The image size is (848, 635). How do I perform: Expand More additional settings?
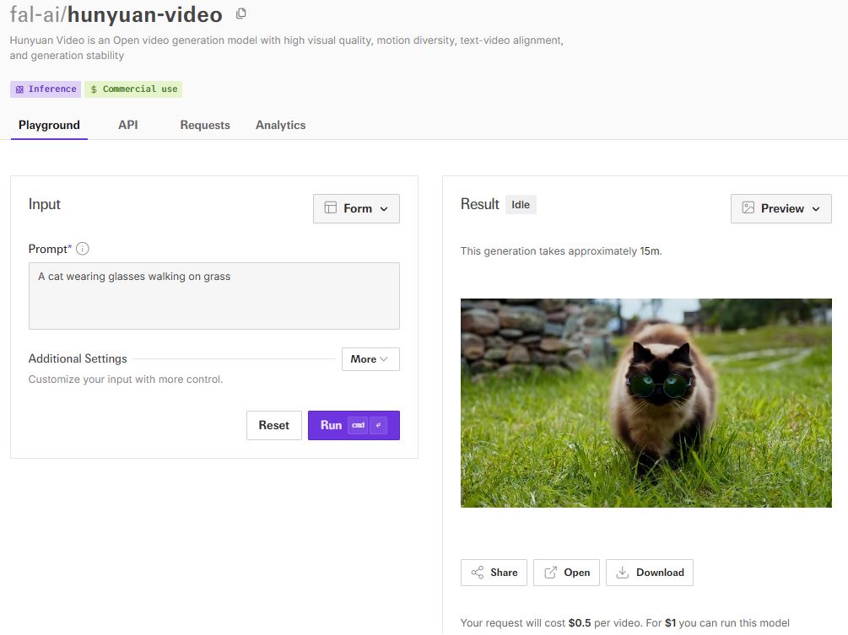(370, 359)
